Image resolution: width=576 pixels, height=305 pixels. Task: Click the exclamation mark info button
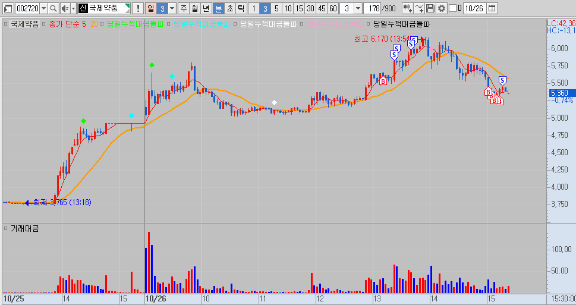point(138,8)
